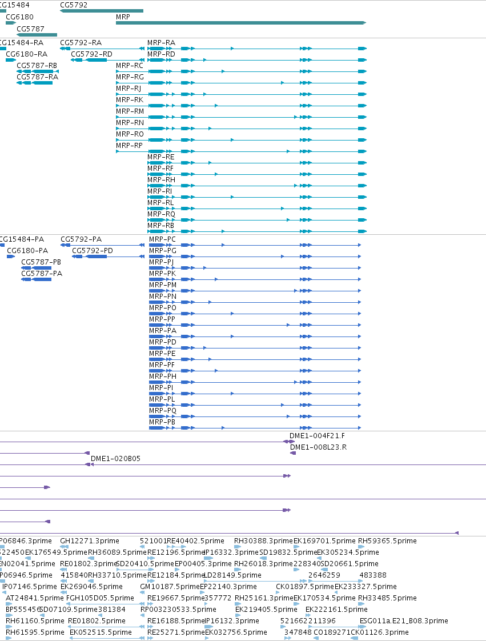Select EST RH59365.5prime

click(388, 541)
